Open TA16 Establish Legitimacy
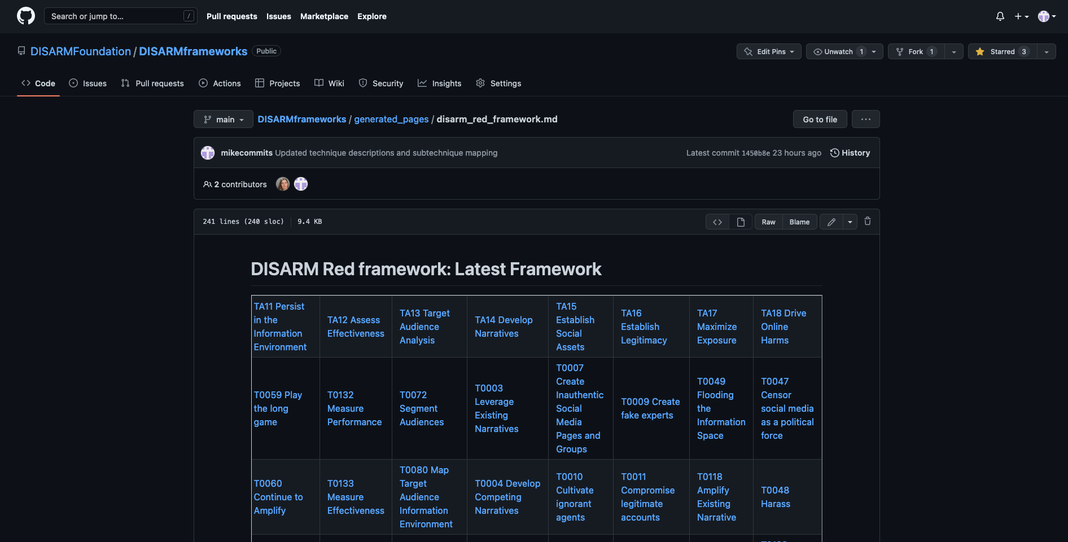 [644, 327]
